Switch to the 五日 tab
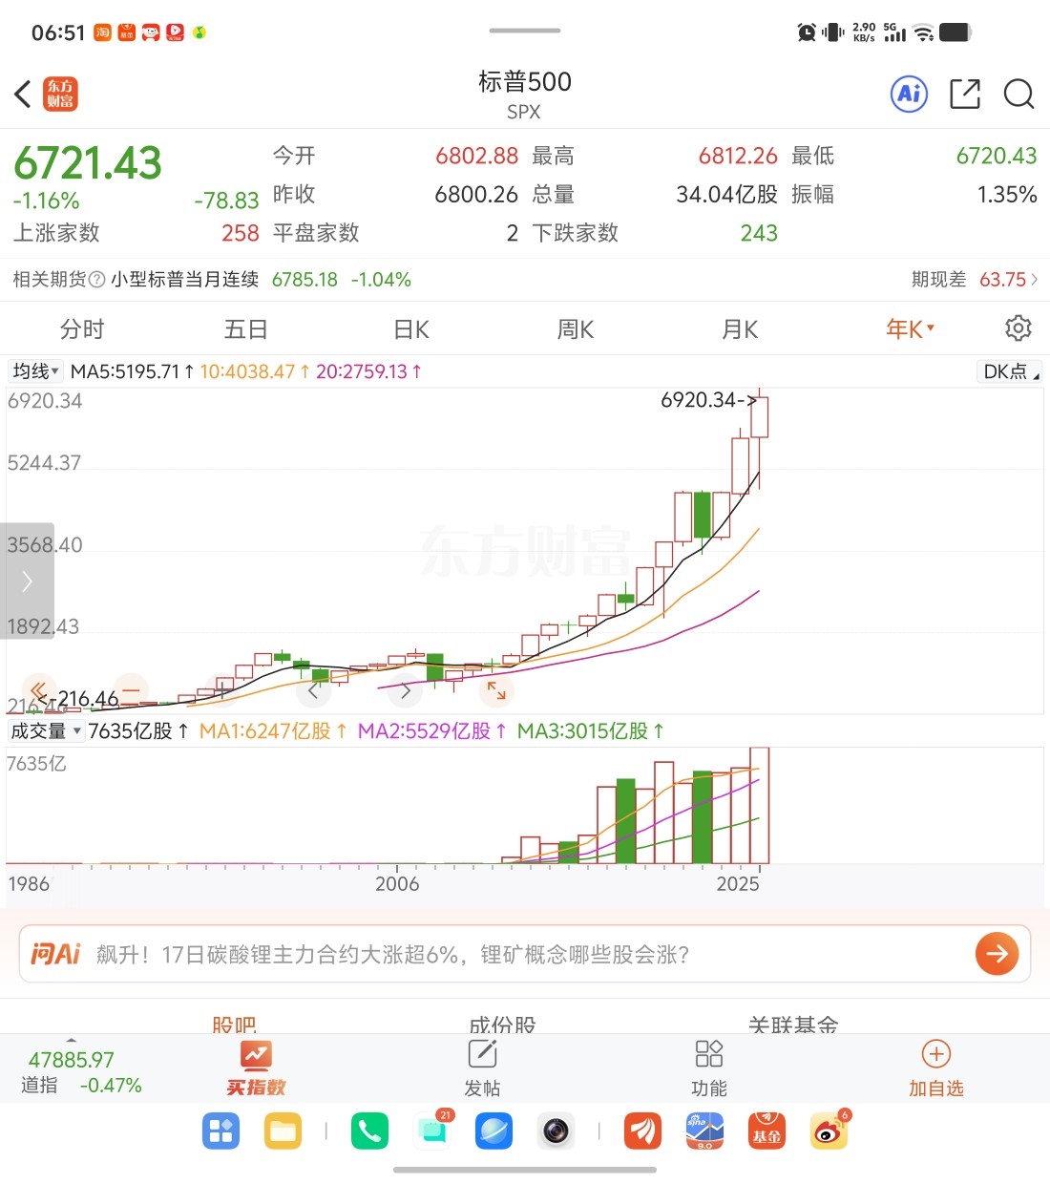Viewport: 1050px width, 1184px height. coord(246,329)
